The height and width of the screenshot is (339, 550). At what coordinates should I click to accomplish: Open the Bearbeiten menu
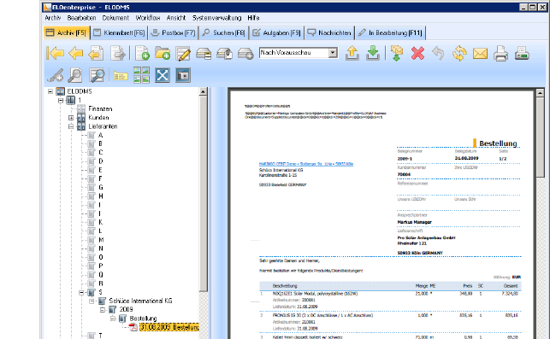point(81,18)
